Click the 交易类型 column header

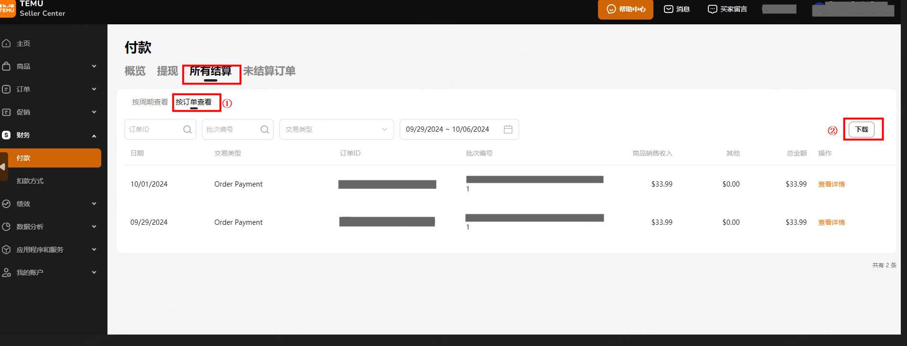click(228, 153)
